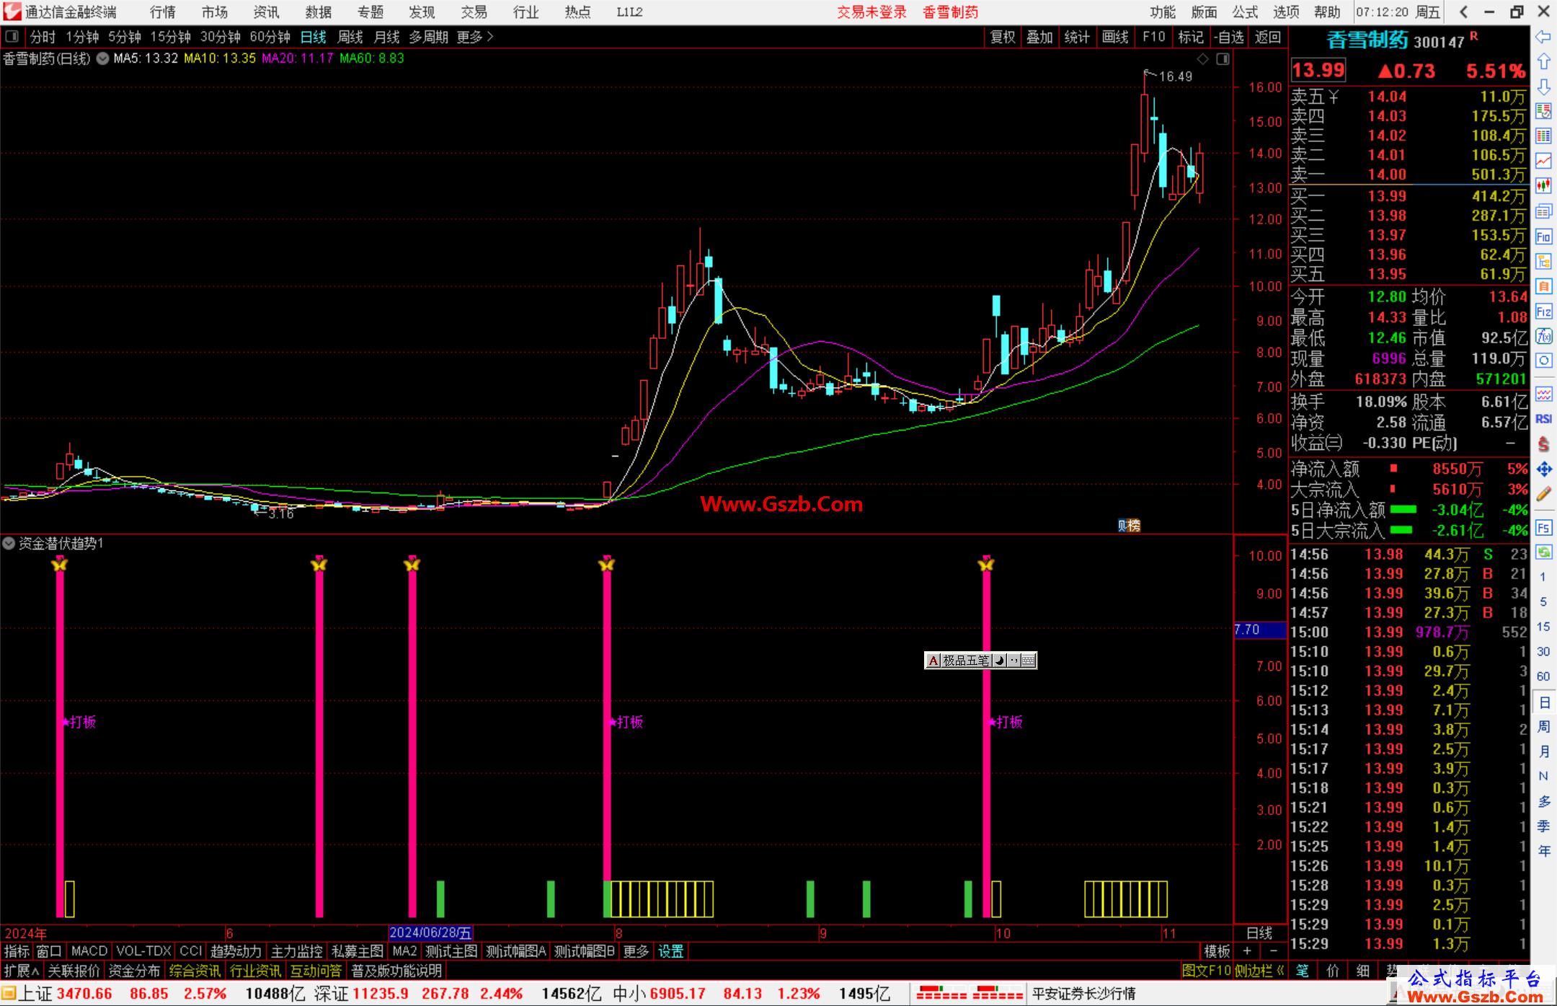Click the green refresh icon in sidebar
The width and height of the screenshot is (1557, 1006).
point(1543,552)
